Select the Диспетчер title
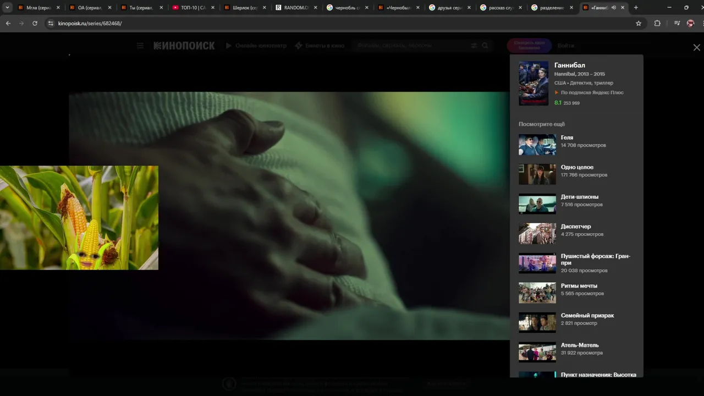Screen dimensions: 704x396 (x=576, y=227)
